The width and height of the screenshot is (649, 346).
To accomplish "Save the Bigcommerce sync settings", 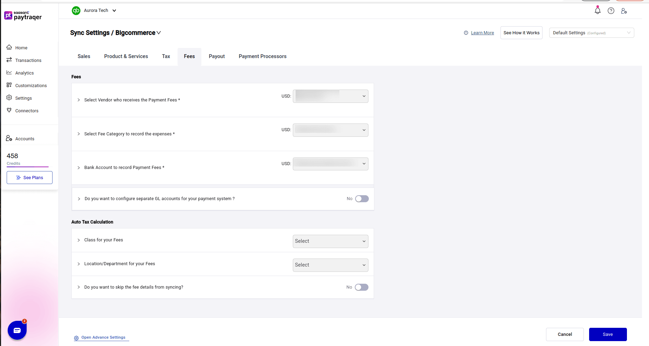I will click(608, 334).
